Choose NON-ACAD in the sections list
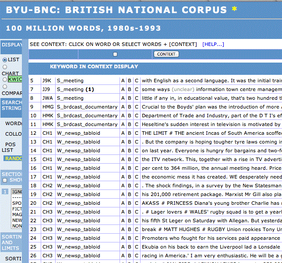 point(17,226)
